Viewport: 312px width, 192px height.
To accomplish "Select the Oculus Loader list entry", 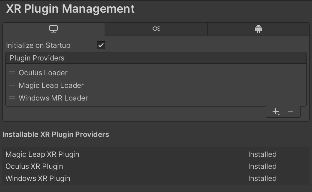I will (x=43, y=73).
